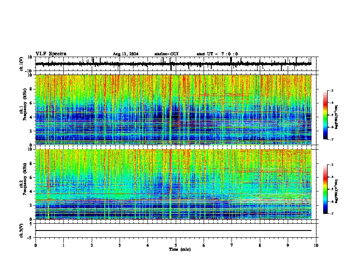Screen dimensions: 356x275
Task: Click inside the ch.2 spectrogram plot
Action: click(x=173, y=184)
